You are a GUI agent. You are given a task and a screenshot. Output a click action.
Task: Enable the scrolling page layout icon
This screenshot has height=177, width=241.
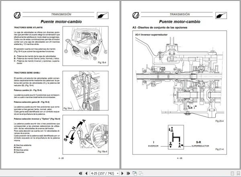[x=238, y=173]
